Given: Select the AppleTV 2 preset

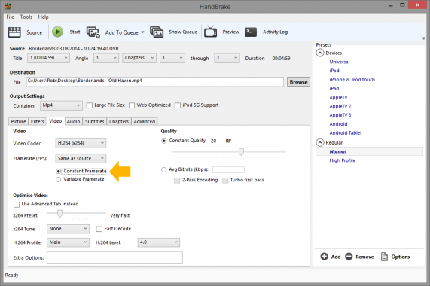Looking at the screenshot, I should coord(340,106).
